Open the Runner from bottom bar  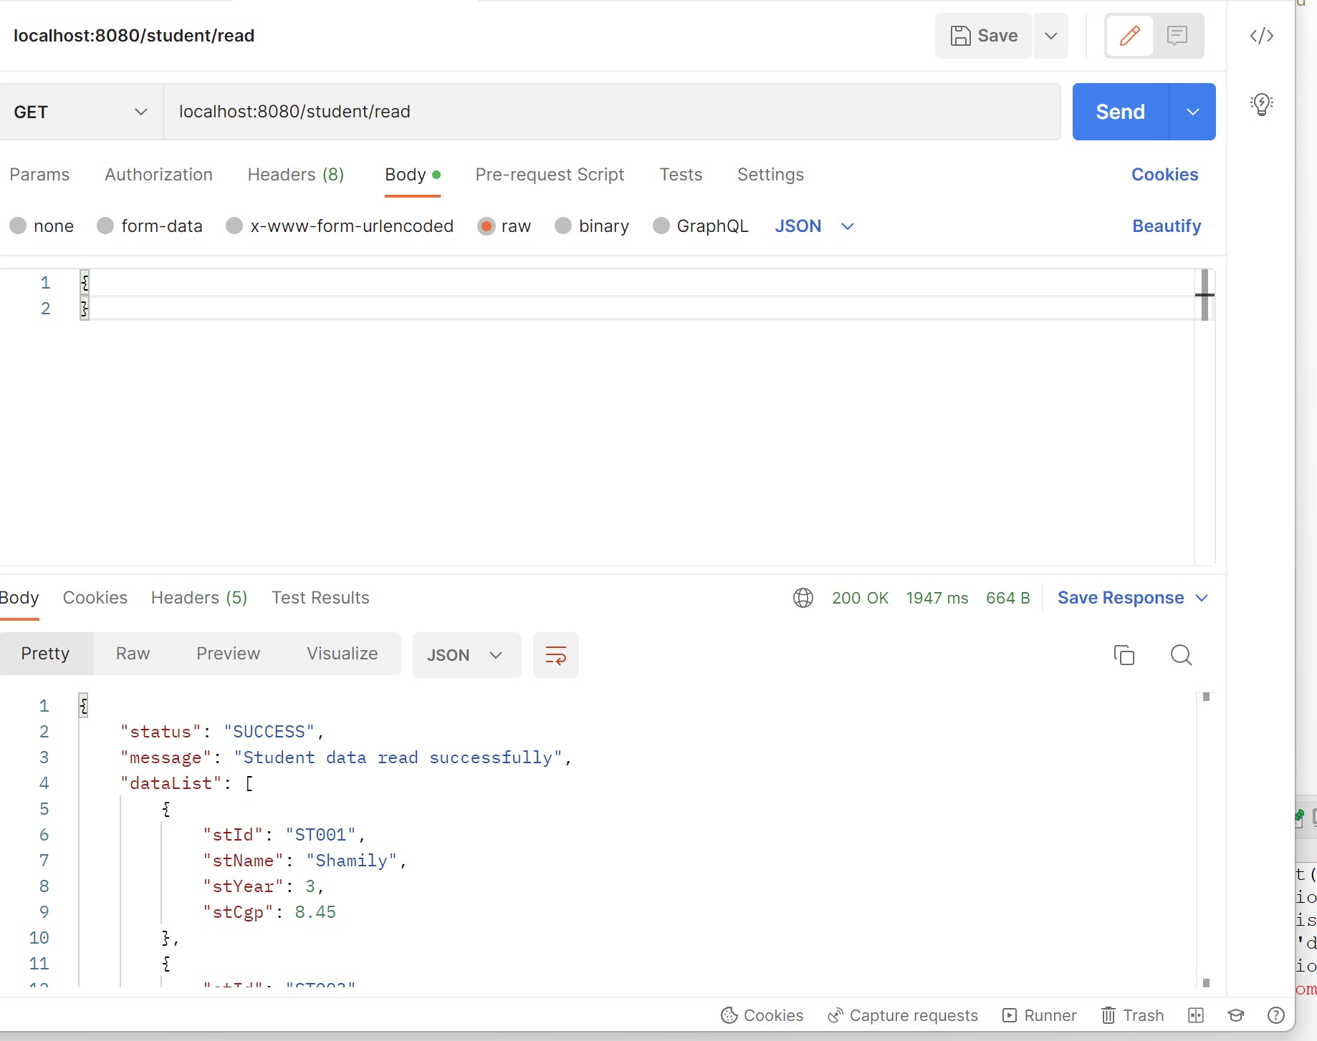tap(1040, 1015)
